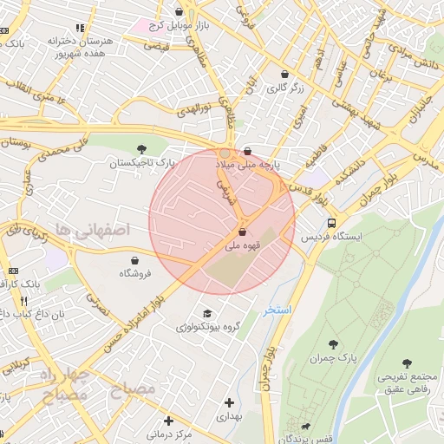Click inside the red highlighted radius circle
Image resolution: width=444 pixels, height=444 pixels.
coord(222,222)
